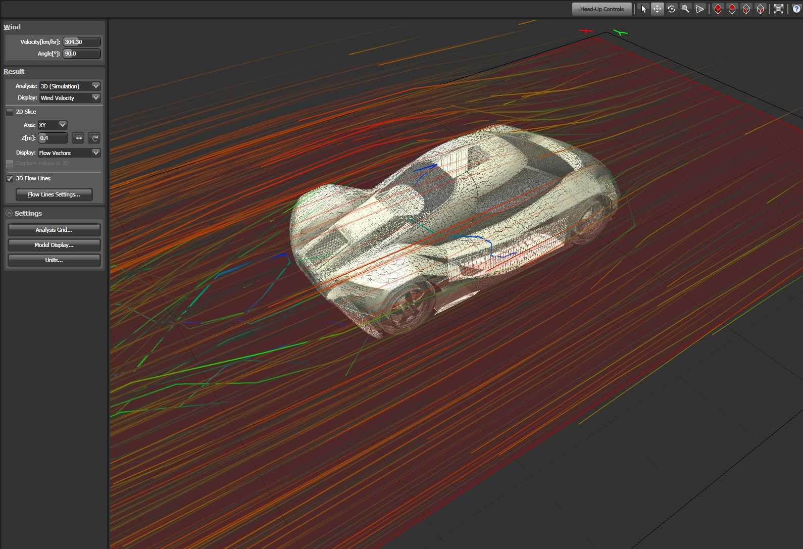Viewport: 803px width, 549px height.
Task: Open the Model Display options
Action: click(x=54, y=245)
